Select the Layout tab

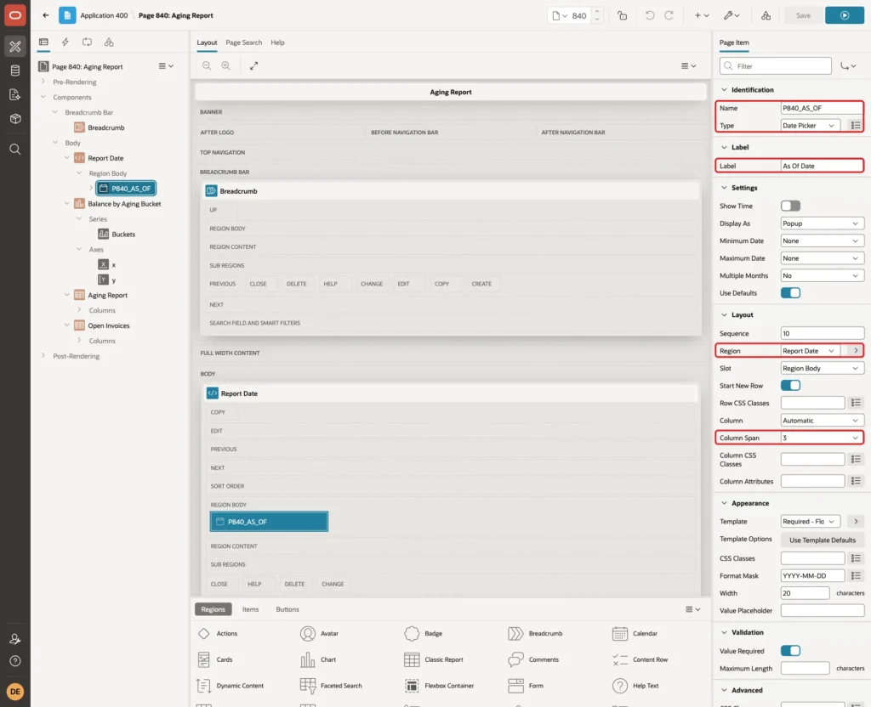(207, 42)
